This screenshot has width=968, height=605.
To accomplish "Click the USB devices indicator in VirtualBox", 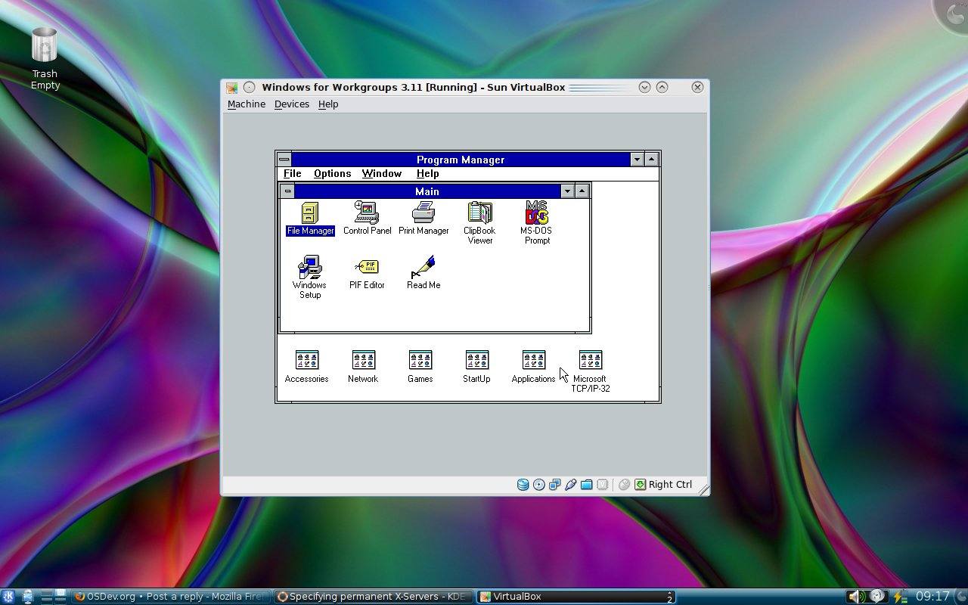I will point(570,485).
